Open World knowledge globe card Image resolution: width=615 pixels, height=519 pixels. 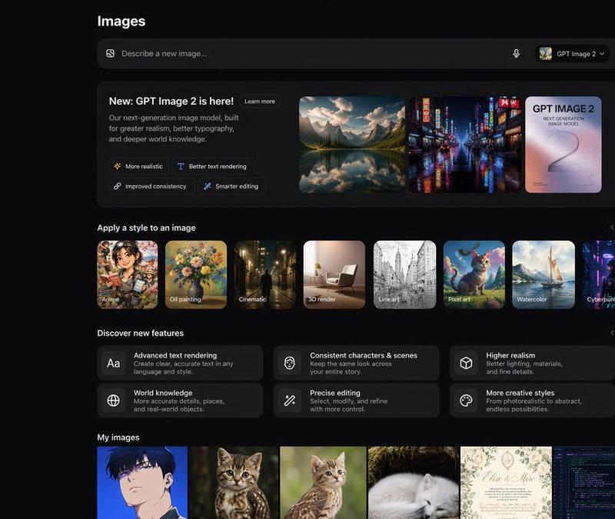coord(180,401)
